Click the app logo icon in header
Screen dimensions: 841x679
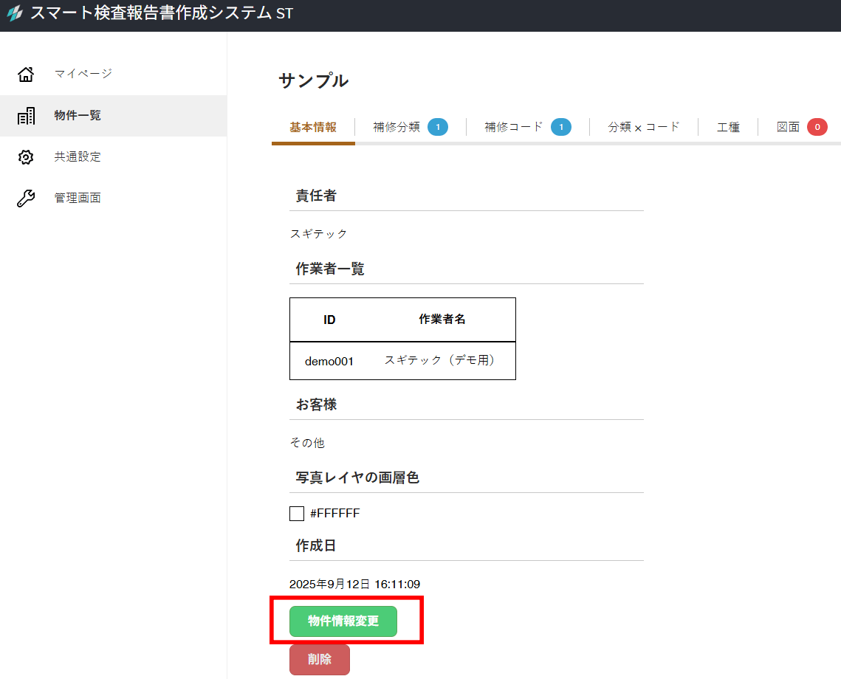click(x=15, y=14)
